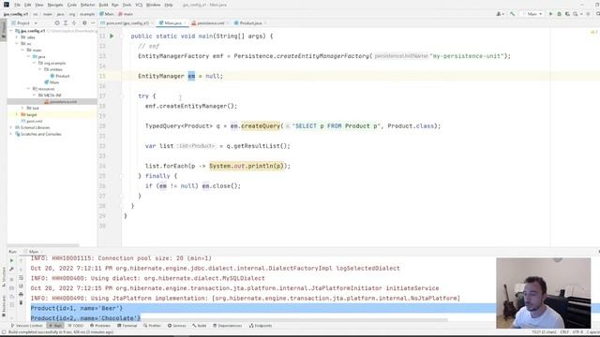
Task: Expand All icon in Project panel
Action: click(66, 22)
